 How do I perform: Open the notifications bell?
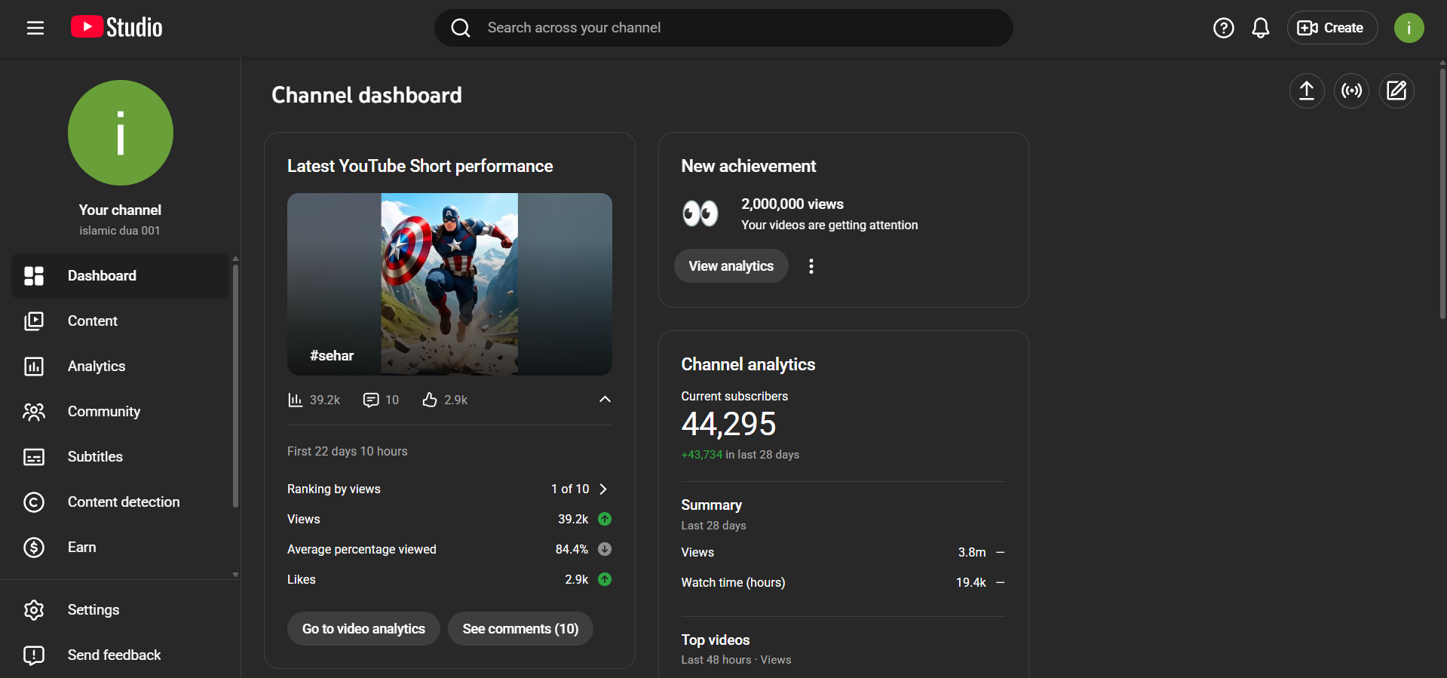pos(1260,28)
